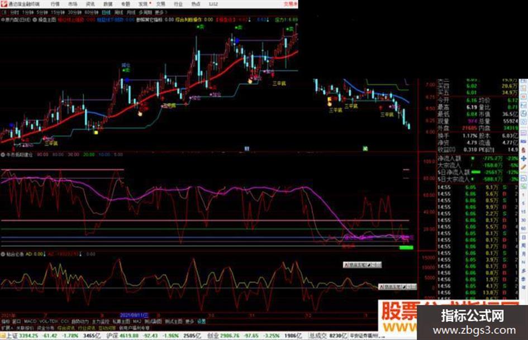The width and height of the screenshot is (528, 340).
Task: Click the blue info marker below the main chart
Action: coord(247,149)
